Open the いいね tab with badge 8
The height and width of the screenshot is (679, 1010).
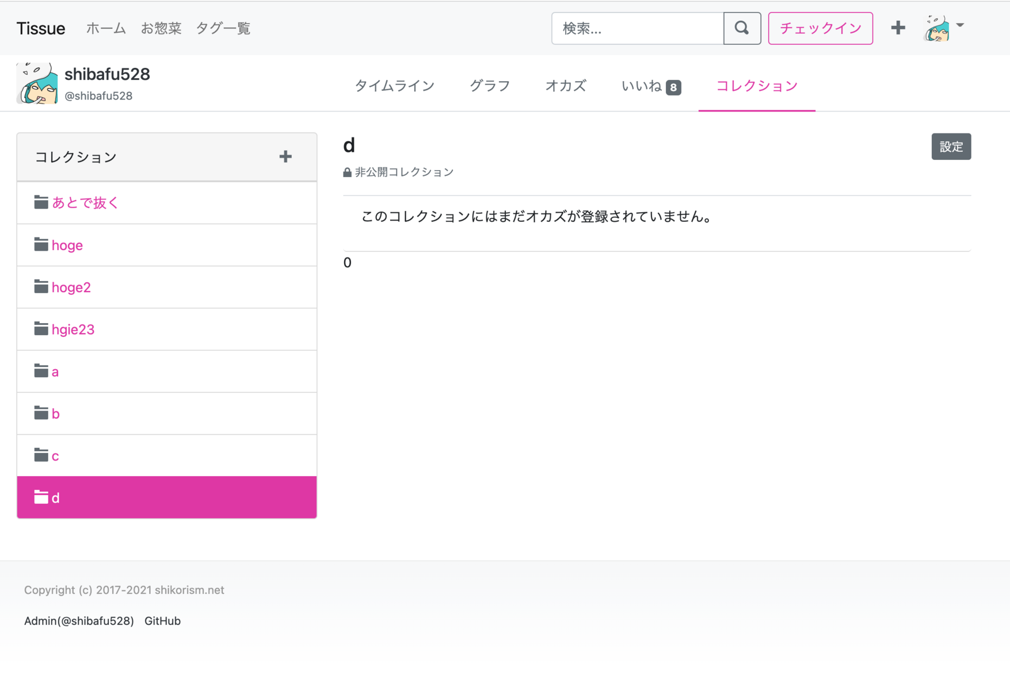650,86
